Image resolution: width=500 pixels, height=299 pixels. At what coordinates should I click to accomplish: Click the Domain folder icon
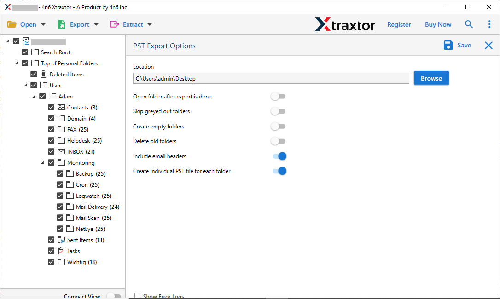61,118
